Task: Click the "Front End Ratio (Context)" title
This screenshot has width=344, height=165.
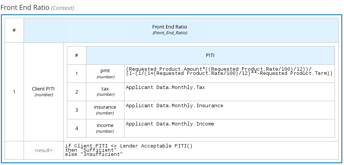Action: coord(37,8)
